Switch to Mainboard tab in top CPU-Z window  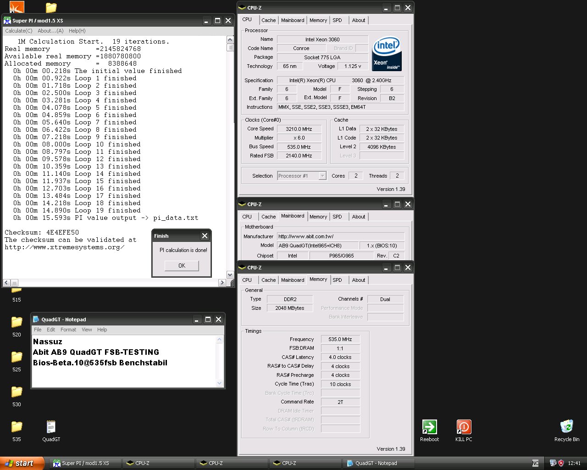click(x=293, y=20)
